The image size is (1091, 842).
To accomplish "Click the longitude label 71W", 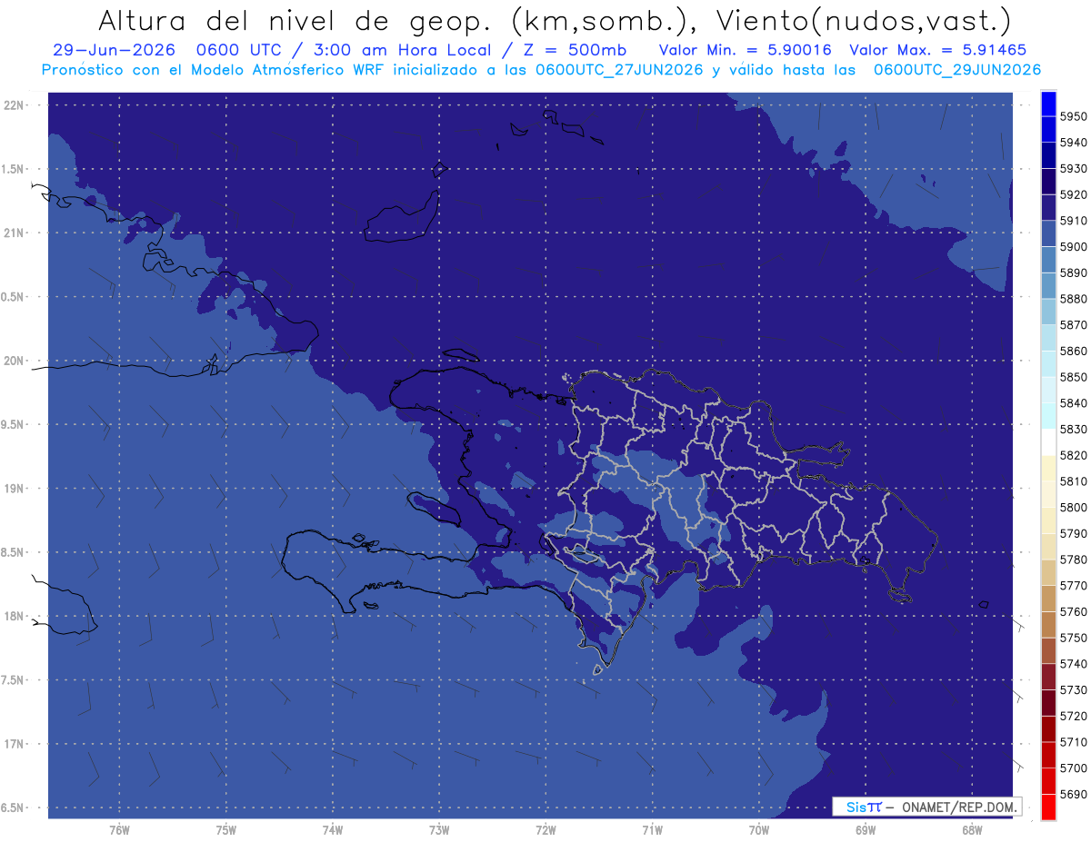I will (x=653, y=830).
